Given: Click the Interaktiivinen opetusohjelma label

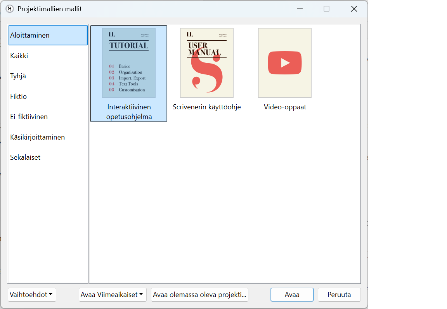Looking at the screenshot, I should click(x=129, y=112).
